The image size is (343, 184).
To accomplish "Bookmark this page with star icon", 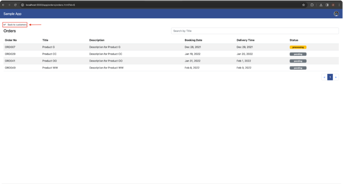I will [303, 5].
